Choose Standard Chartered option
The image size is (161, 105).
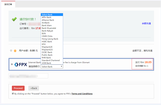pos(52,60)
